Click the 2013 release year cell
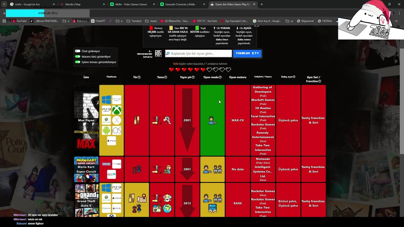 point(187,201)
